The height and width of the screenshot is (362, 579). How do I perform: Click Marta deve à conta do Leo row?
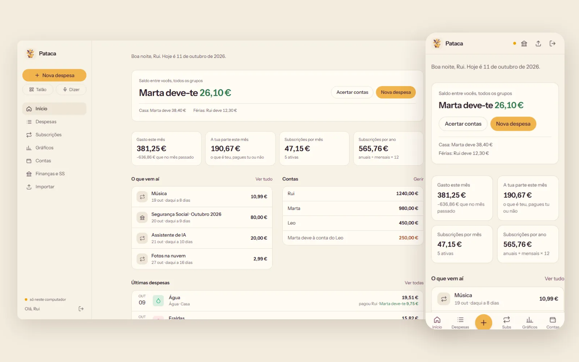(353, 238)
